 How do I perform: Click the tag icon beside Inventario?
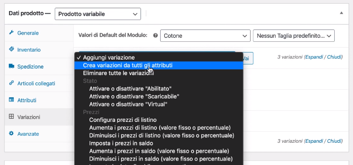pyautogui.click(x=11, y=49)
